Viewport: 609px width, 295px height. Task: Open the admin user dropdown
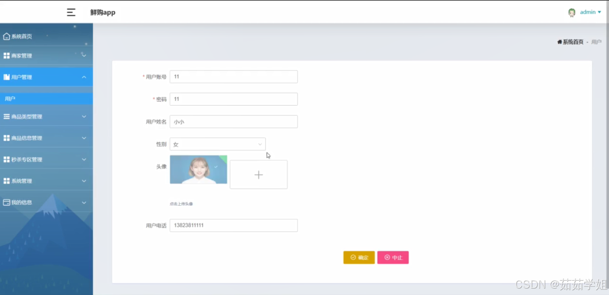pos(590,12)
